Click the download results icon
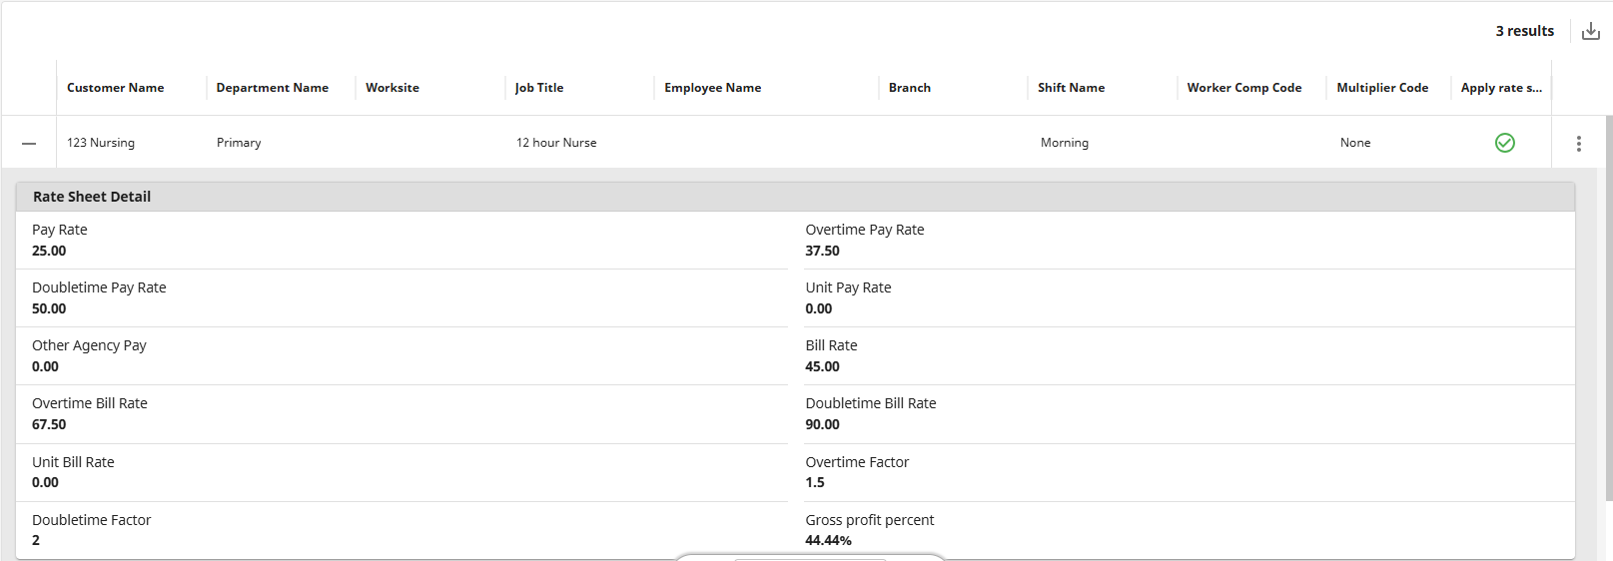 (x=1591, y=31)
